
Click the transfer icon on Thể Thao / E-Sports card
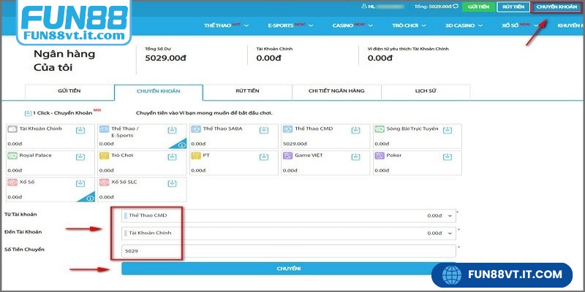point(172,131)
